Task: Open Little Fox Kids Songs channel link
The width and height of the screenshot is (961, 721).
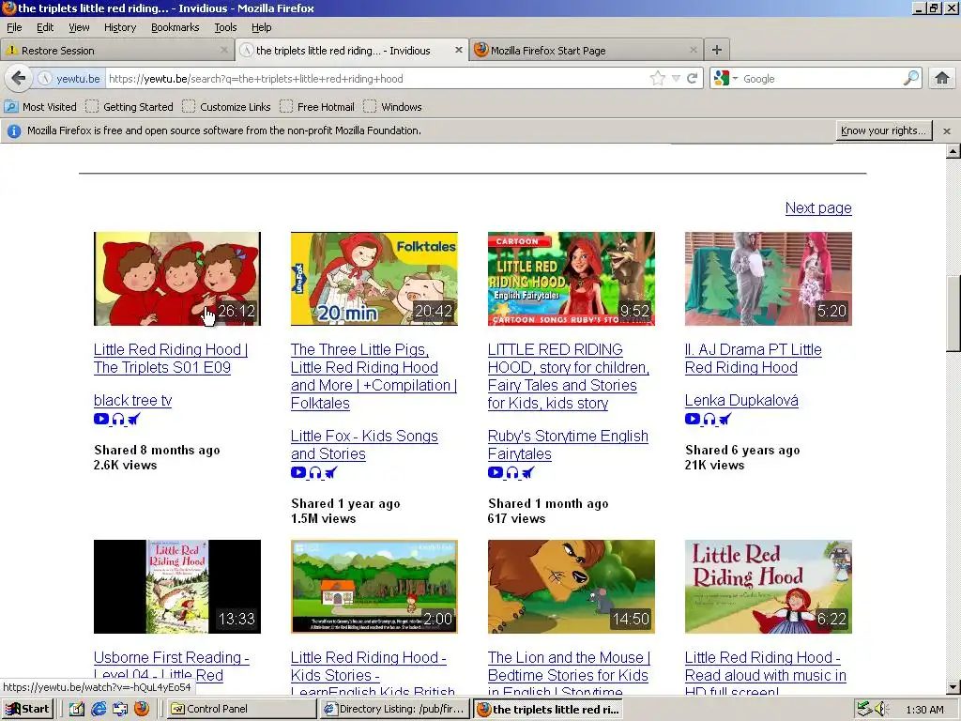Action: coord(364,444)
